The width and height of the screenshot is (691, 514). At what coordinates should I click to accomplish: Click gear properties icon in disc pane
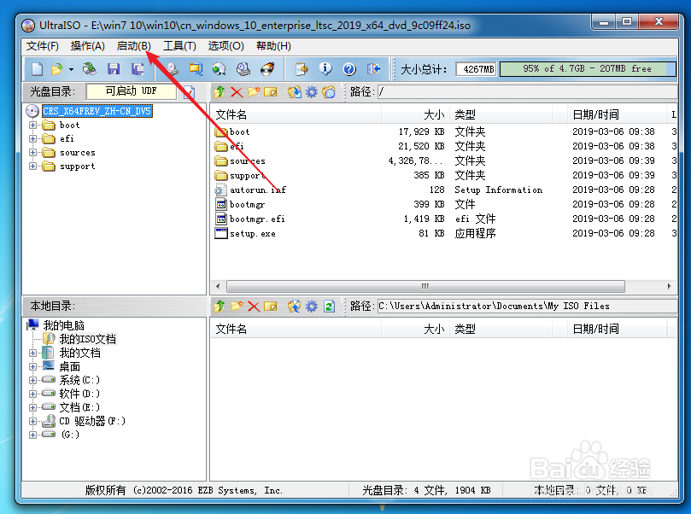click(x=312, y=92)
